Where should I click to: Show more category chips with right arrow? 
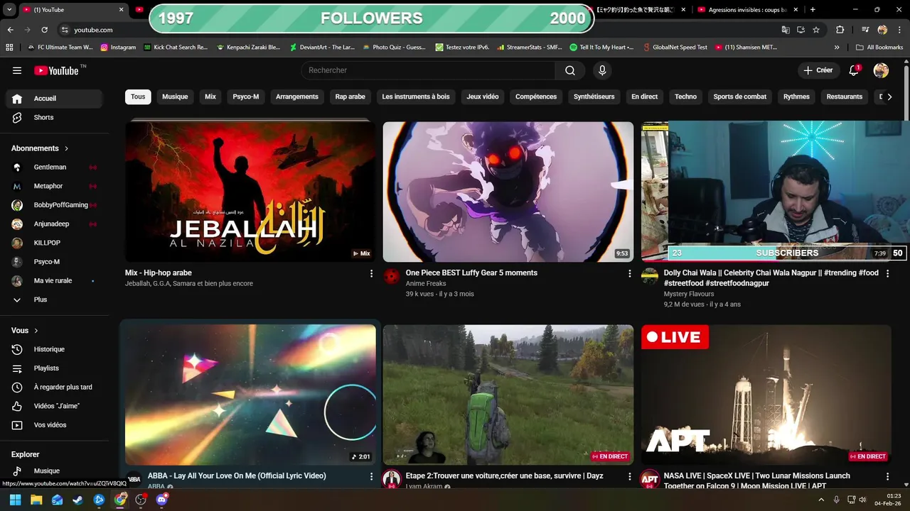point(889,97)
